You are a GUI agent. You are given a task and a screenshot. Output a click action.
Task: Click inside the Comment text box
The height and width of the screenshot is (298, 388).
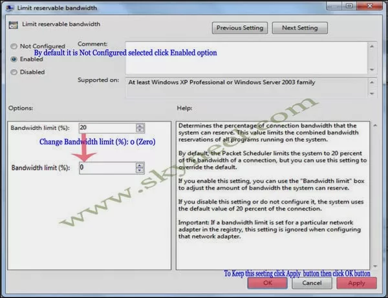246,58
